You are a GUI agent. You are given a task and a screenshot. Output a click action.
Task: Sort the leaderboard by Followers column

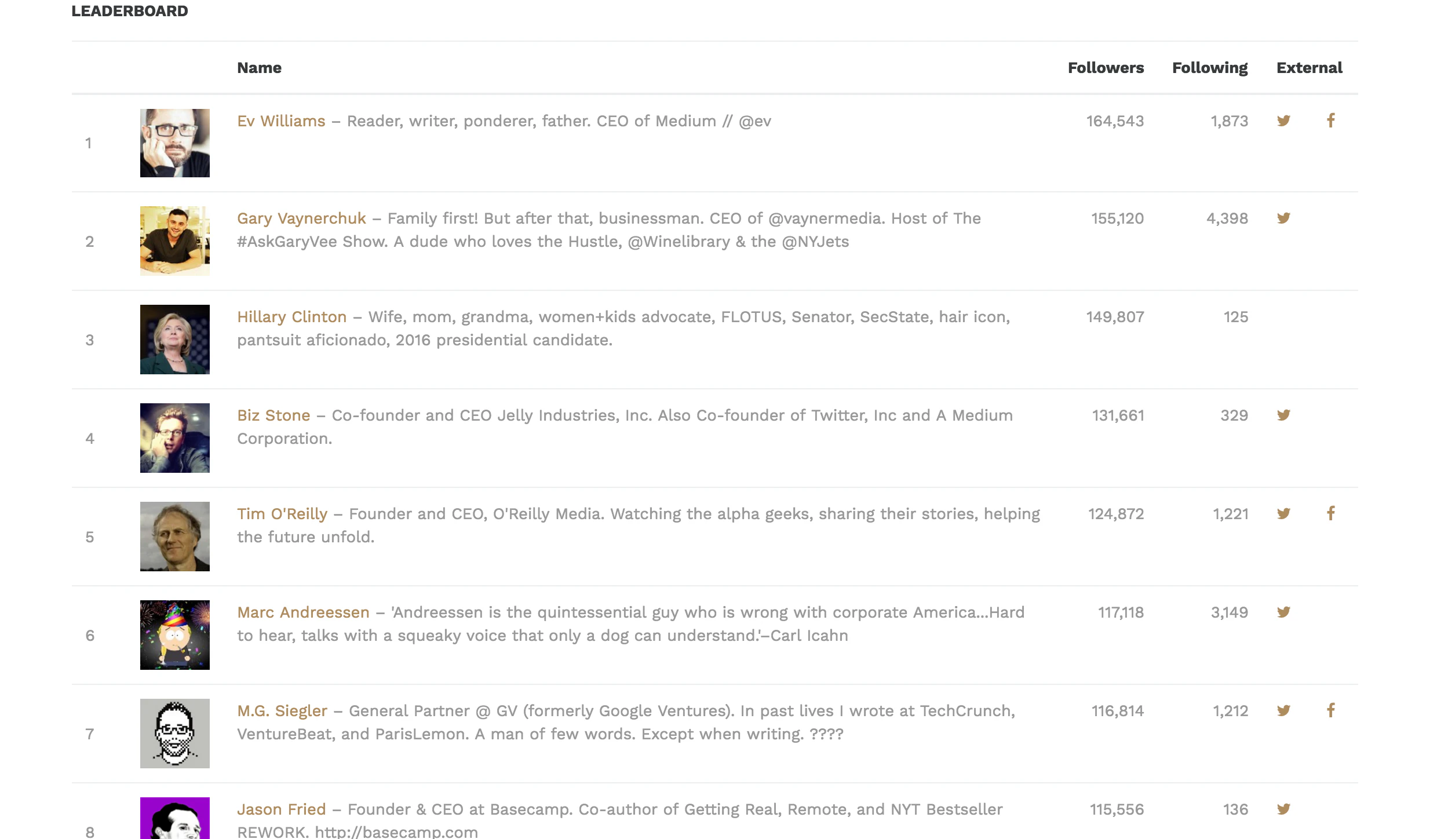click(x=1105, y=68)
